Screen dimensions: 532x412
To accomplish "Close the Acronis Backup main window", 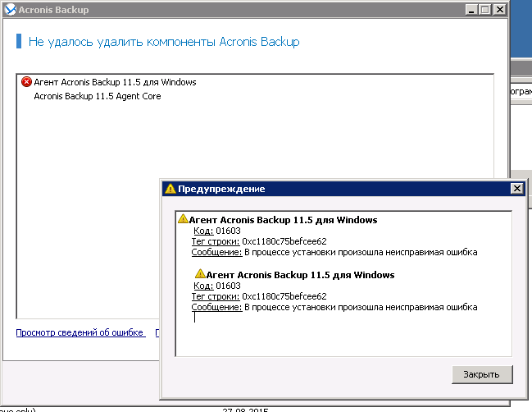I will [500, 10].
